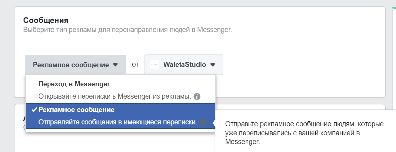Click Отправляйте сообщения в имеющиеся переписки description
Image resolution: width=396 pixels, height=152 pixels.
click(117, 122)
